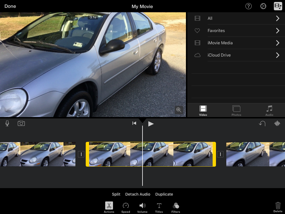Delete the selected clip with trash icon
285x214 pixels.
click(x=278, y=207)
